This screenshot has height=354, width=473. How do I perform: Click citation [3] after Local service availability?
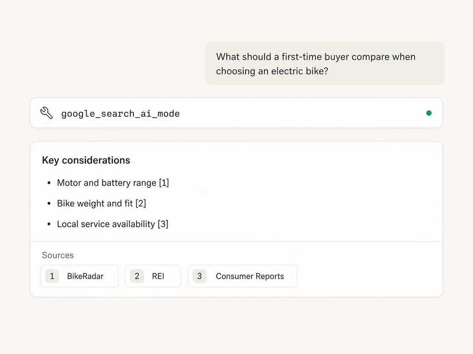163,224
